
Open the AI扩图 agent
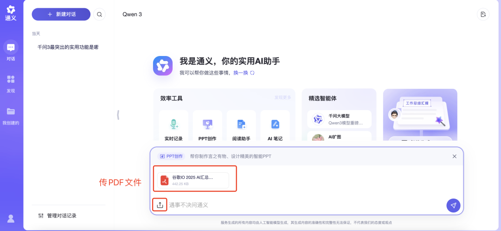[x=339, y=137]
